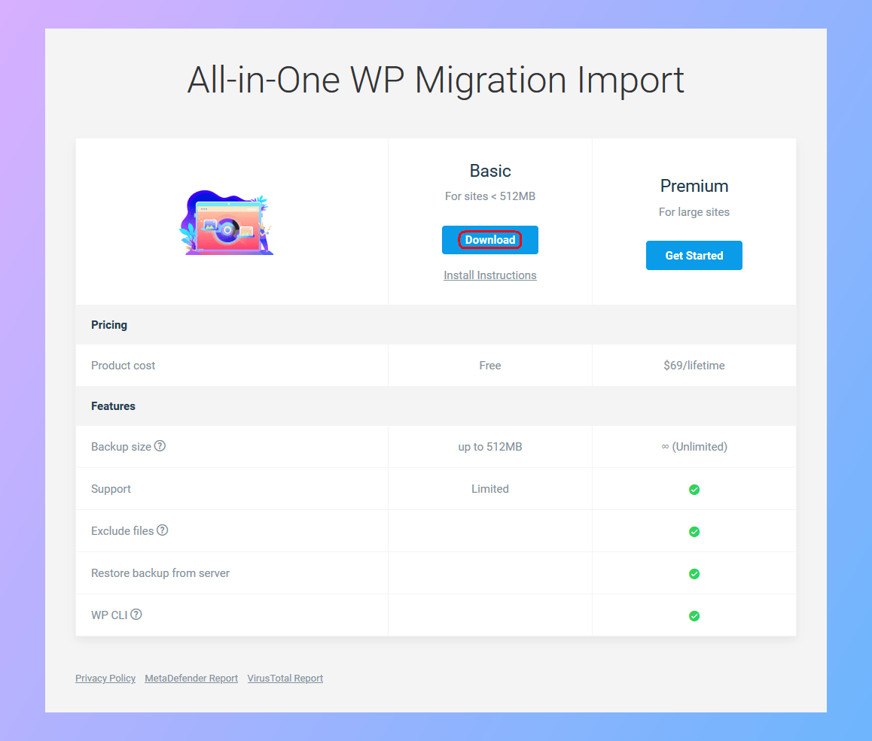Click the Pricing section header

coord(109,325)
